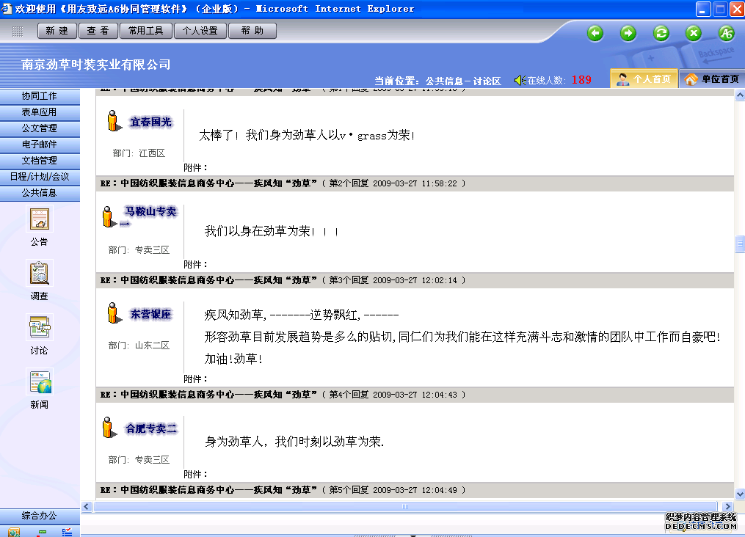Go back with the green left arrow
This screenshot has height=537, width=745.
[595, 33]
